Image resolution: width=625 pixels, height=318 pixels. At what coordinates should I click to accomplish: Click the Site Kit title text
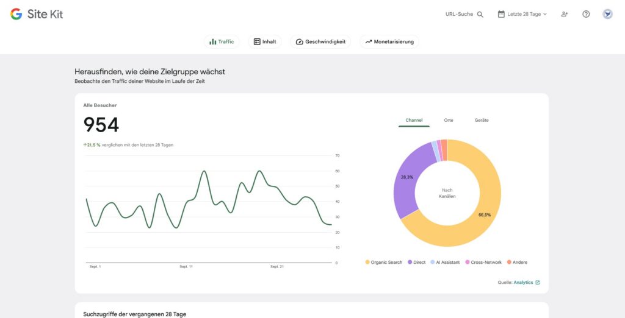click(x=45, y=15)
